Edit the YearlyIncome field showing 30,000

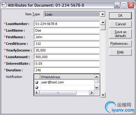(x=67, y=50)
